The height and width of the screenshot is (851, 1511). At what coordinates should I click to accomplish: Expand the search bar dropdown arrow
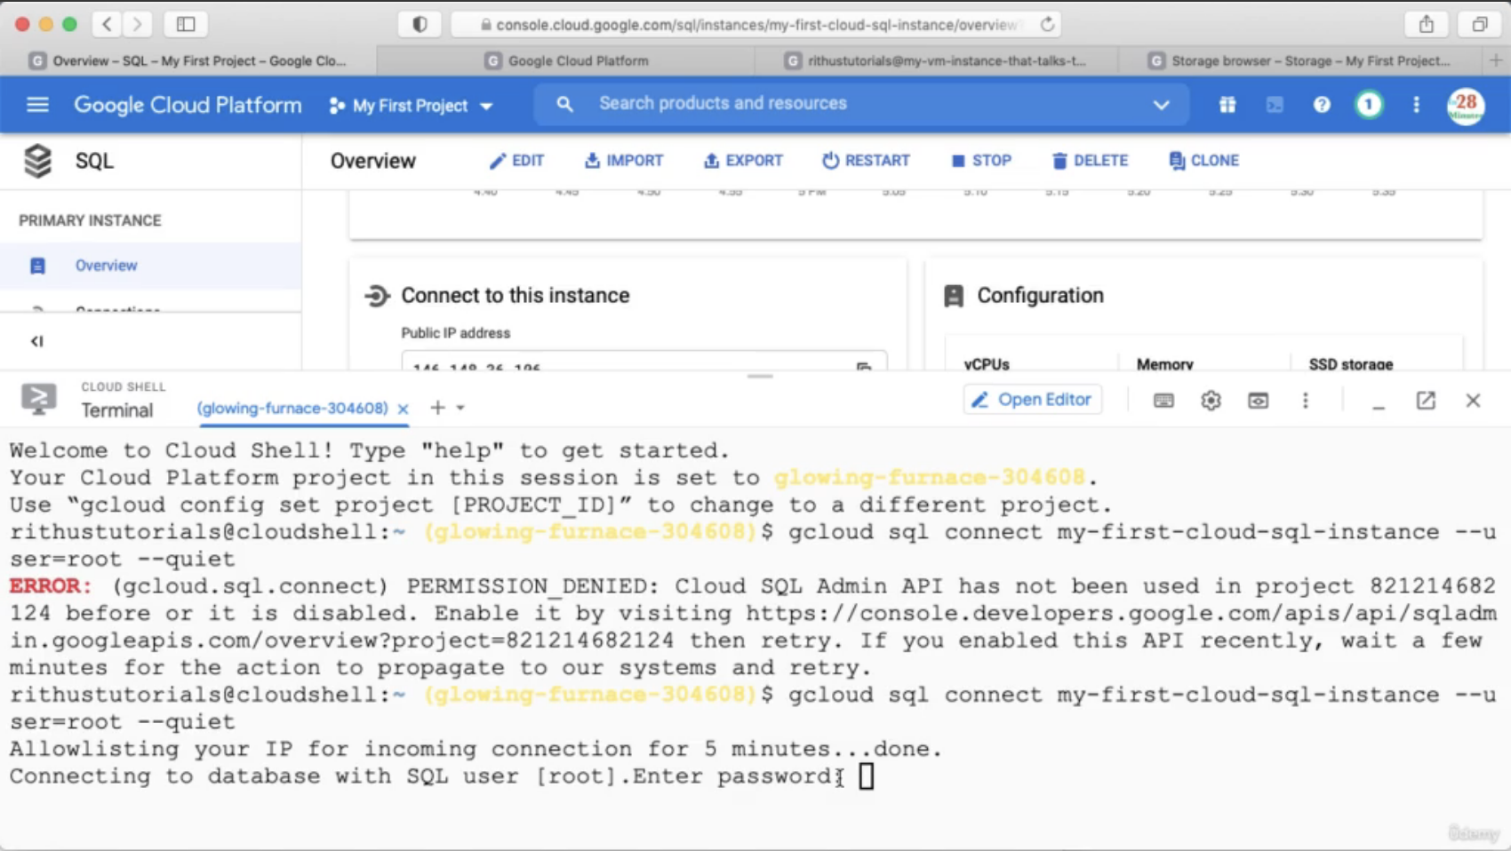[x=1161, y=105]
